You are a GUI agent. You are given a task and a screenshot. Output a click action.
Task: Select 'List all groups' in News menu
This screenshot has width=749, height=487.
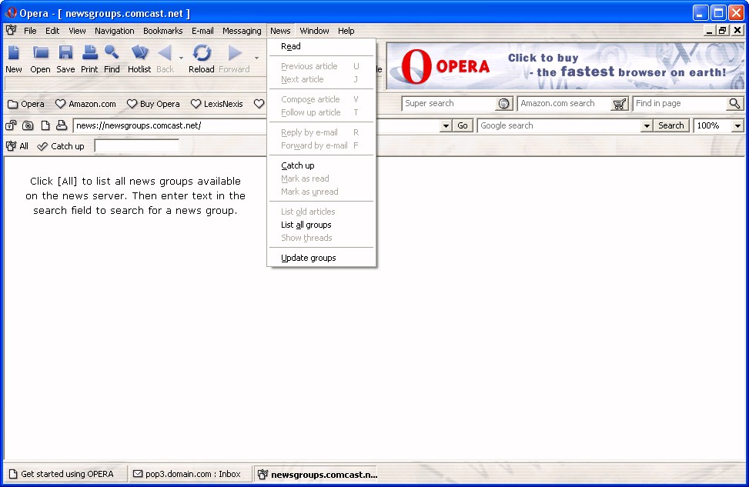pyautogui.click(x=306, y=225)
